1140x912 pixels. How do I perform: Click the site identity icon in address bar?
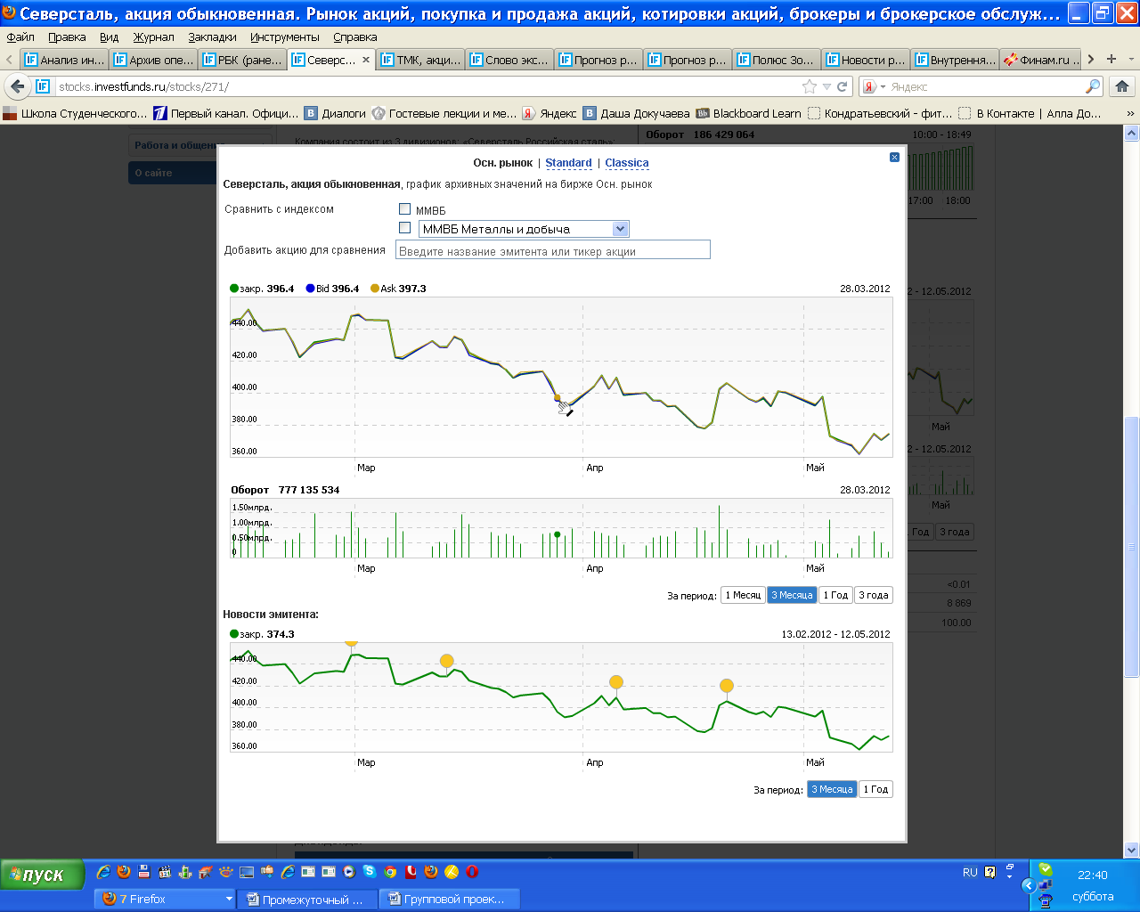[43, 86]
